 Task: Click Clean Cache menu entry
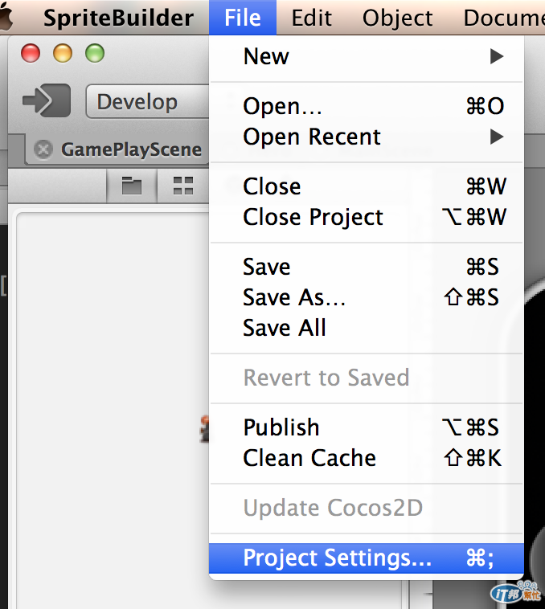(x=366, y=458)
